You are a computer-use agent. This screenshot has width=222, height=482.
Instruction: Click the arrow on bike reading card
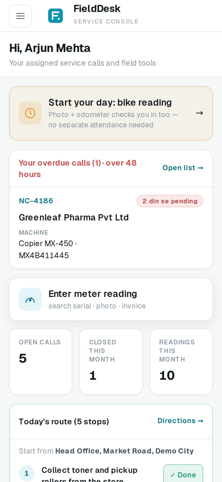pos(200,113)
